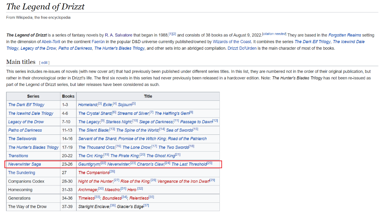Screen dimensions: 379x216
Task: Open The Ghost King link
Action: tap(161, 156)
